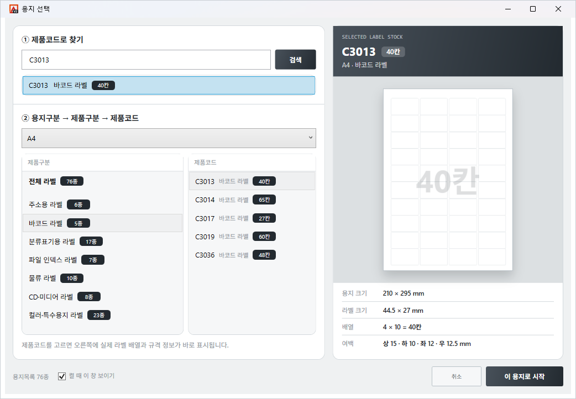Screen dimensions: 576x399
Task: Select 바코드 라벨 category
Action: (x=102, y=223)
